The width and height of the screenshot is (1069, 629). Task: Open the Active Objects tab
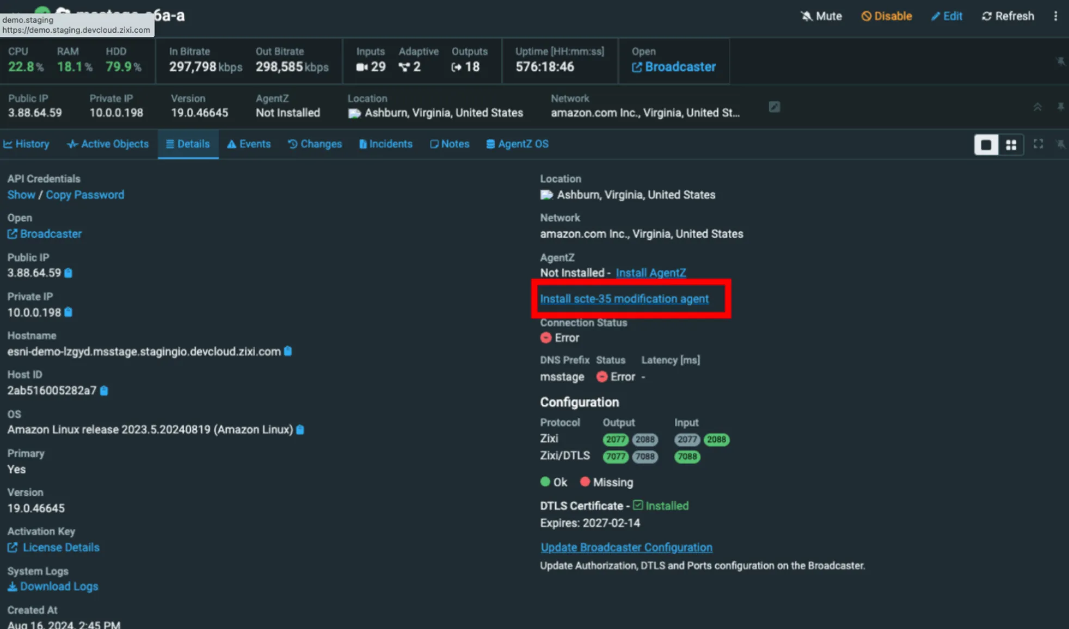coord(108,144)
